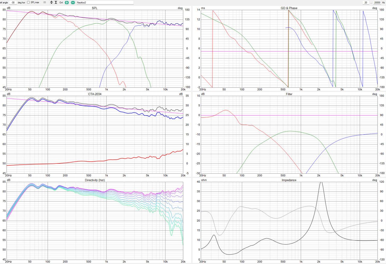
Task: Click the maximum frequency field showing 20000
Action: pos(377,2)
